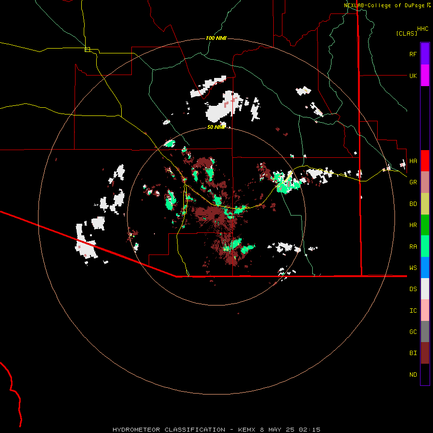The image size is (433, 433).
Task: Click the ND legend label
Action: click(413, 375)
